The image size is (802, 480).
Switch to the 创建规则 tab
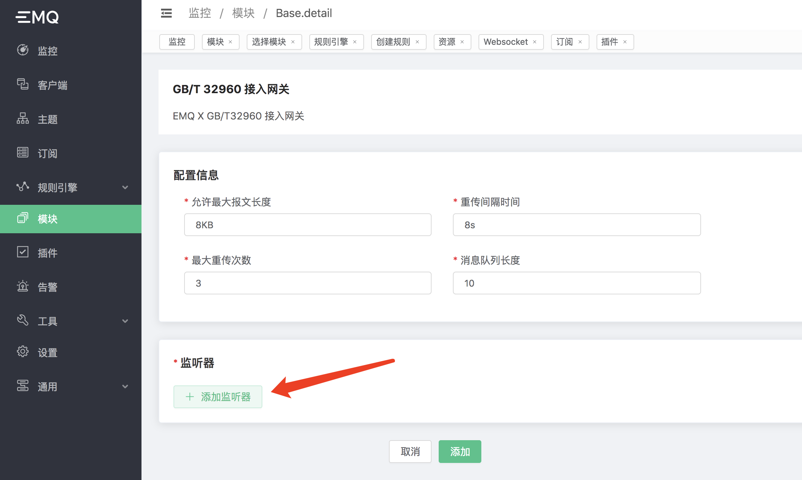[393, 42]
